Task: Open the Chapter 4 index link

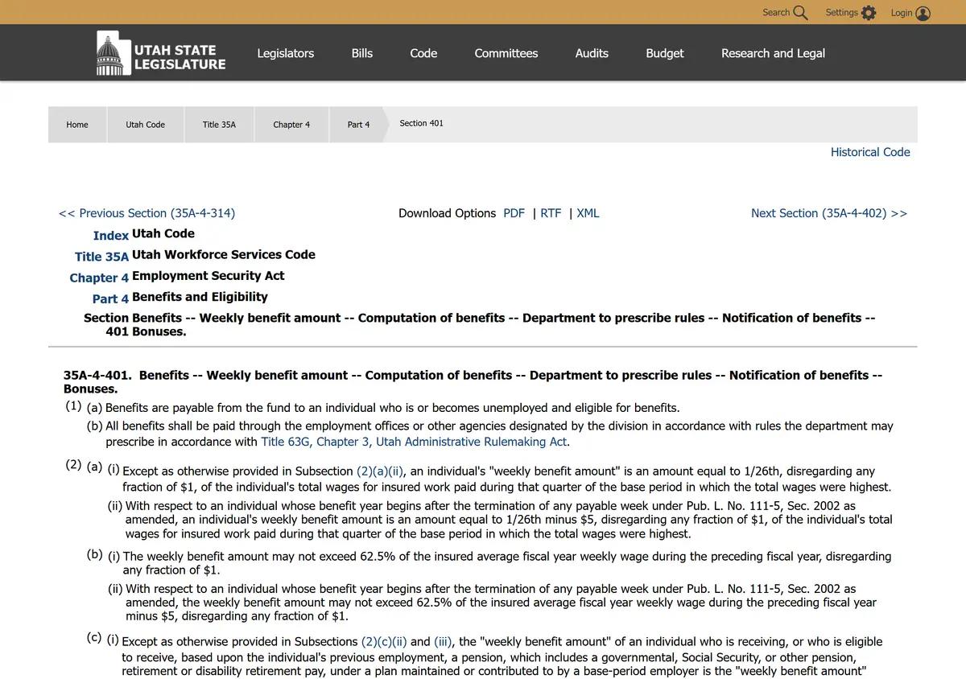Action: pyautogui.click(x=99, y=278)
